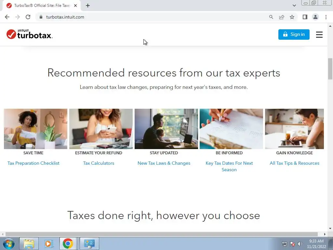This screenshot has height=250, width=333.
Task: Open a new tab with plus button
Action: pos(88,6)
